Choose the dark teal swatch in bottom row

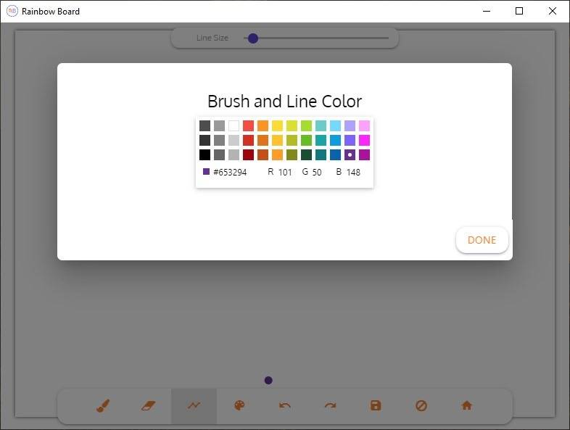tap(321, 155)
